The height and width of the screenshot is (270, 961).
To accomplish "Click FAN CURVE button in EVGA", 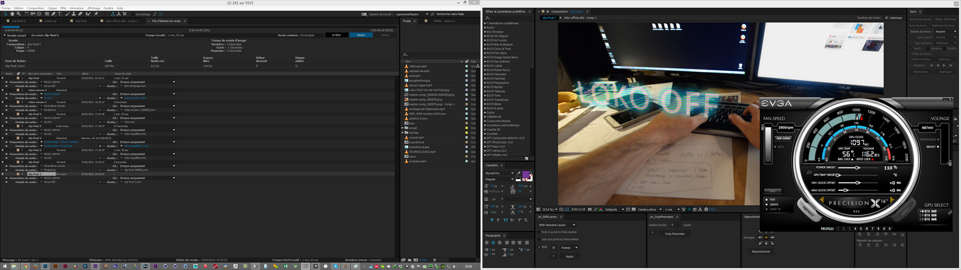I will click(783, 138).
